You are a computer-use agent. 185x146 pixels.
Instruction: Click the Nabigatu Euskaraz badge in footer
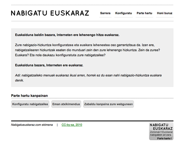click(x=161, y=131)
